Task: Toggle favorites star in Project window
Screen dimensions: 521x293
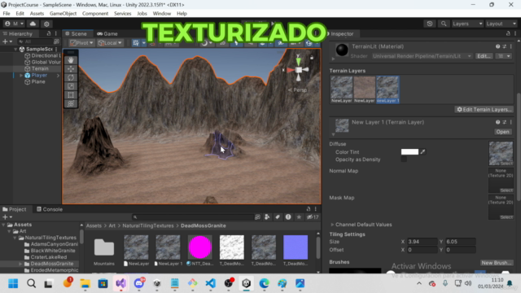Action: (299, 217)
